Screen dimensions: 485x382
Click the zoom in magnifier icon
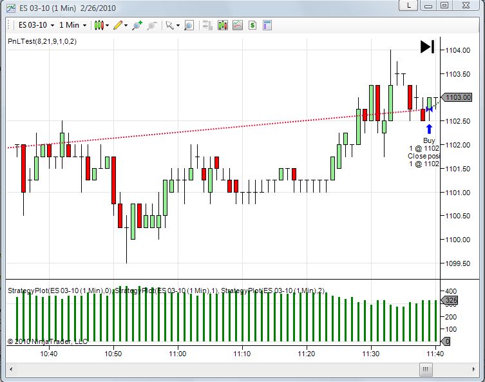click(x=137, y=25)
